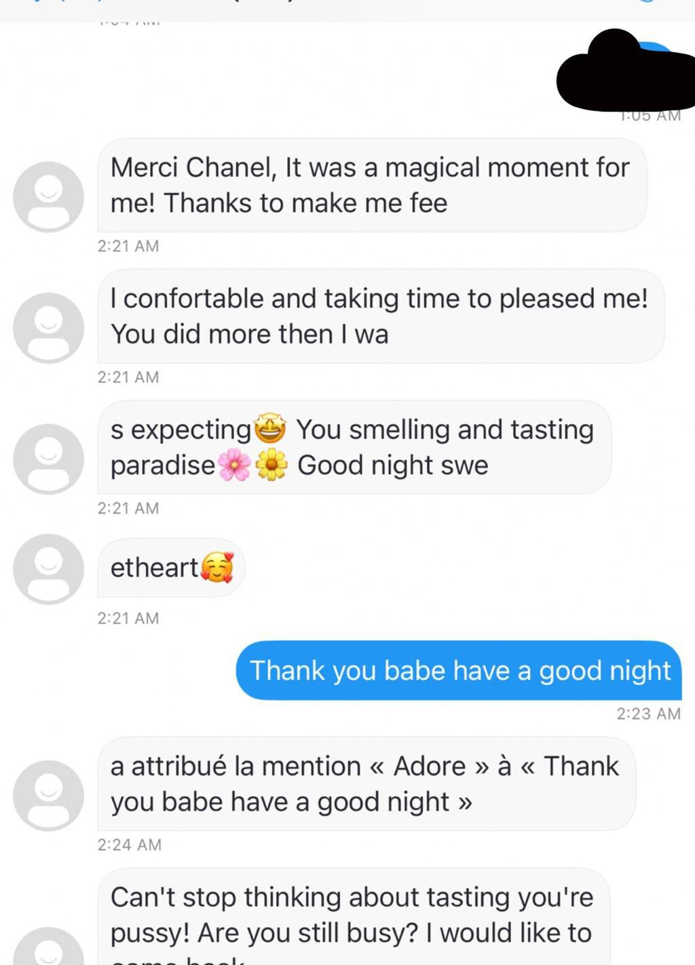Tap the pink flower emoji after "paradise"
The width and height of the screenshot is (695, 965).
[234, 466]
